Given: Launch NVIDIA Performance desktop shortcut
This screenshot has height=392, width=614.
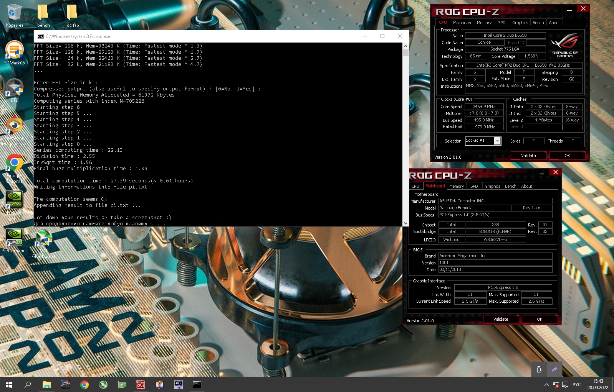Looking at the screenshot, I should point(14,241).
